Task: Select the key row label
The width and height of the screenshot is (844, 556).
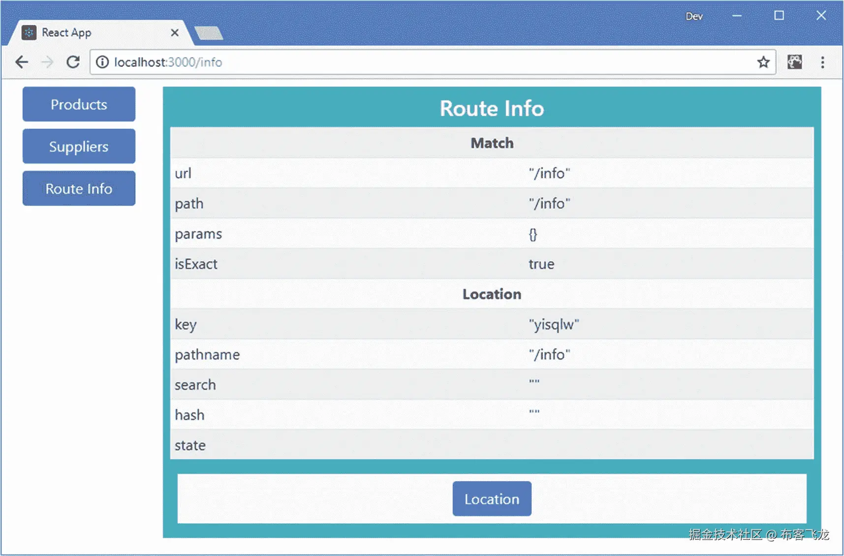Action: coord(186,325)
